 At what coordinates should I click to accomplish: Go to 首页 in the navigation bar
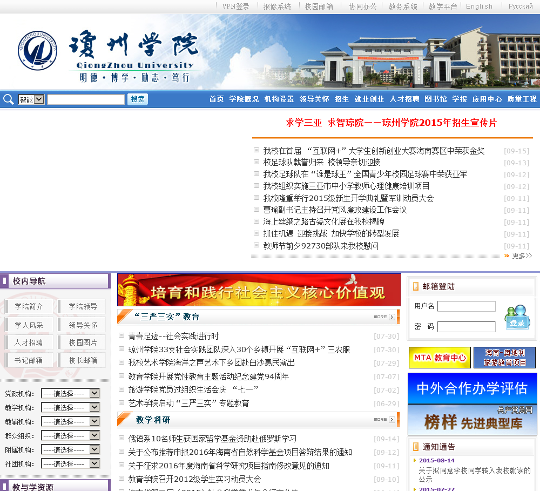pos(217,99)
